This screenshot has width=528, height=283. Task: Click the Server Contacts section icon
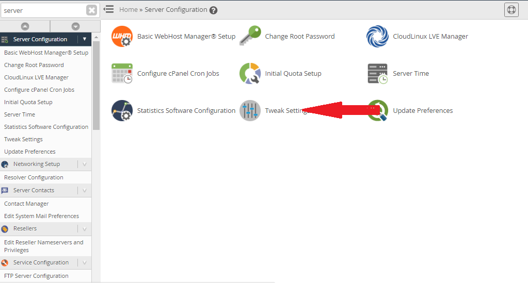coord(5,190)
